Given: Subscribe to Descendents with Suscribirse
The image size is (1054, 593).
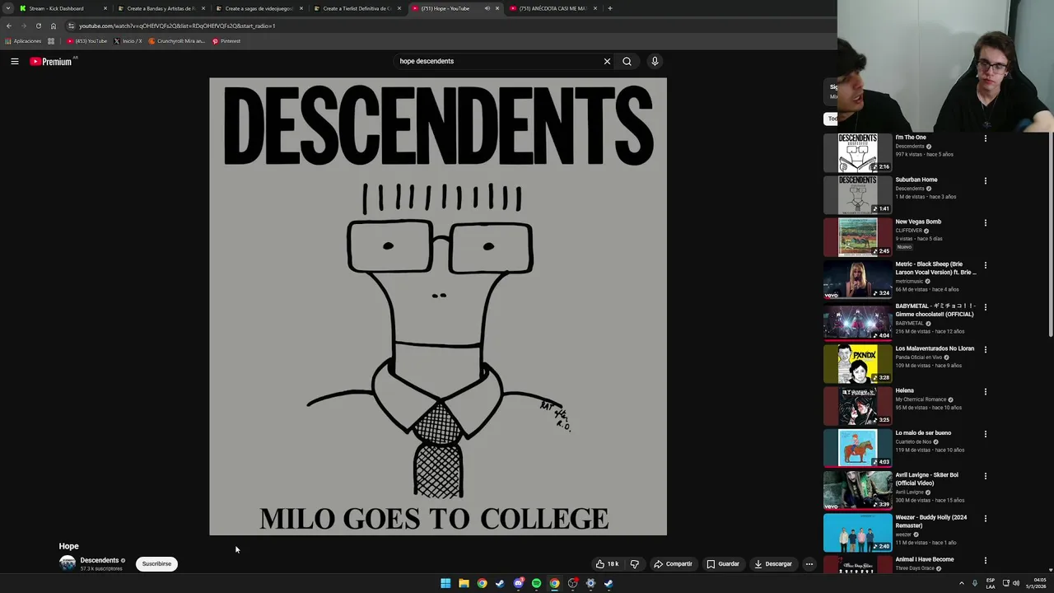Looking at the screenshot, I should tap(156, 564).
